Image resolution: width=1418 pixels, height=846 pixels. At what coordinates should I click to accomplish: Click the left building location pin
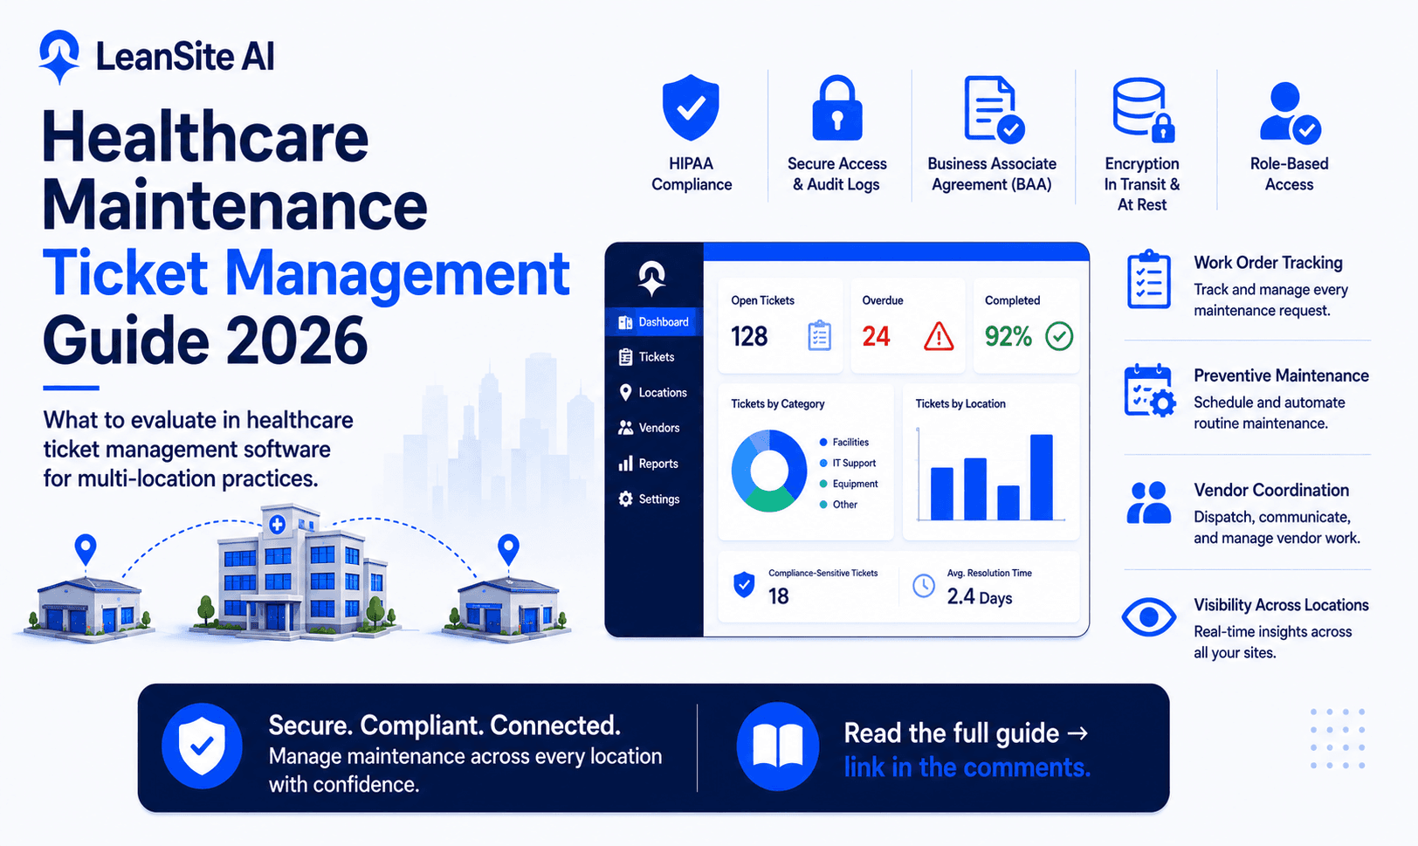coord(85,550)
